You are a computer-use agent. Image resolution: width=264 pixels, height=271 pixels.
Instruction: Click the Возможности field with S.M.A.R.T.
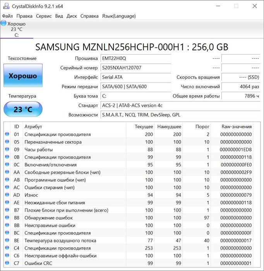(x=180, y=115)
